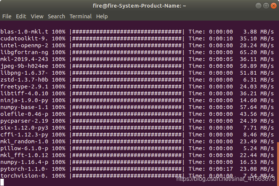This screenshot has height=186, width=279.
Task: Click the torchvision-0. package name
Action: [x=24, y=176]
